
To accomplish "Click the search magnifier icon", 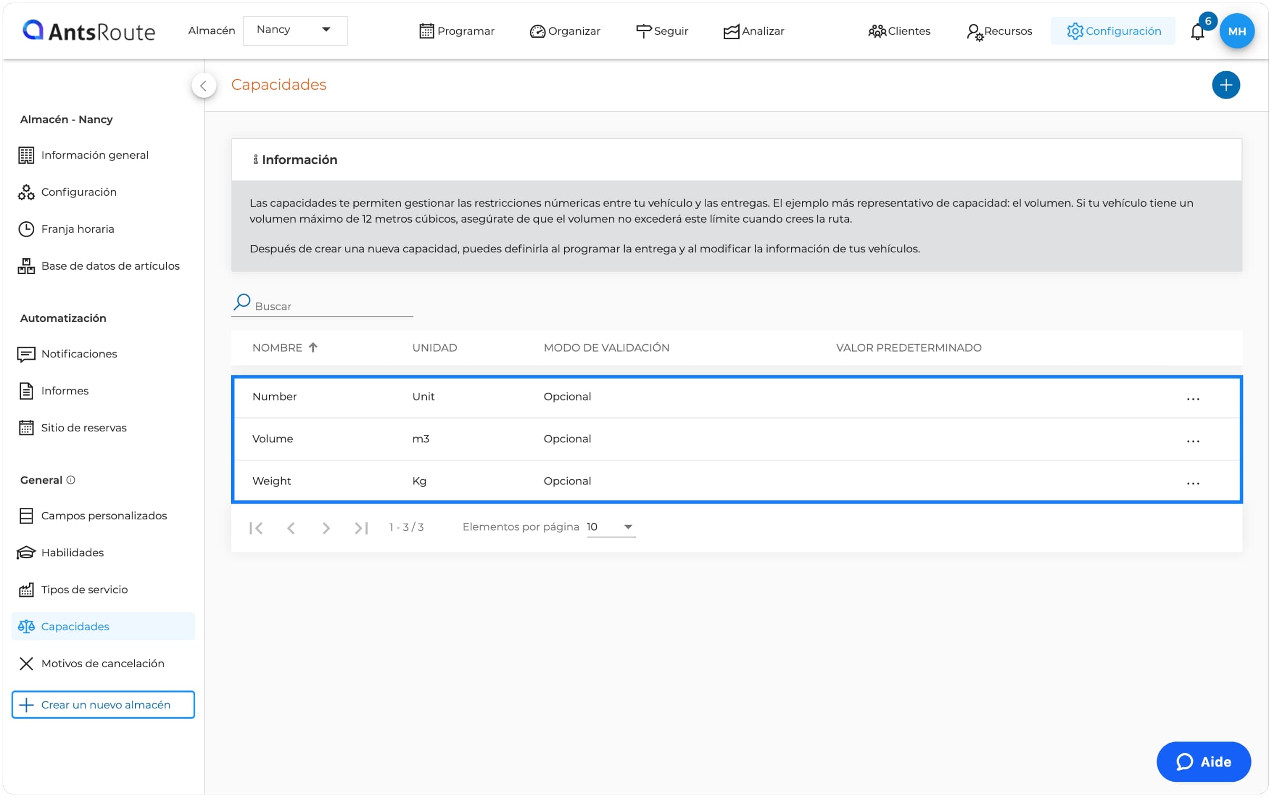I will coord(242,302).
